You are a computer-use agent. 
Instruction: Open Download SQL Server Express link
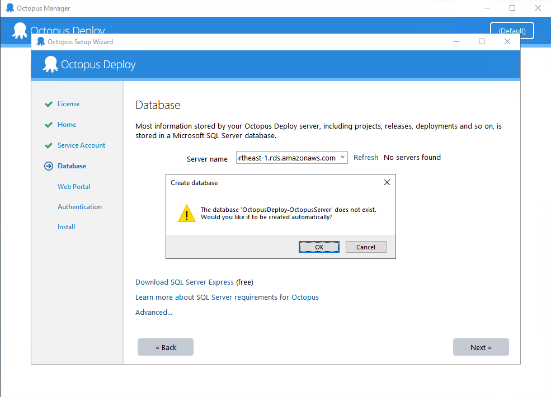(x=185, y=282)
